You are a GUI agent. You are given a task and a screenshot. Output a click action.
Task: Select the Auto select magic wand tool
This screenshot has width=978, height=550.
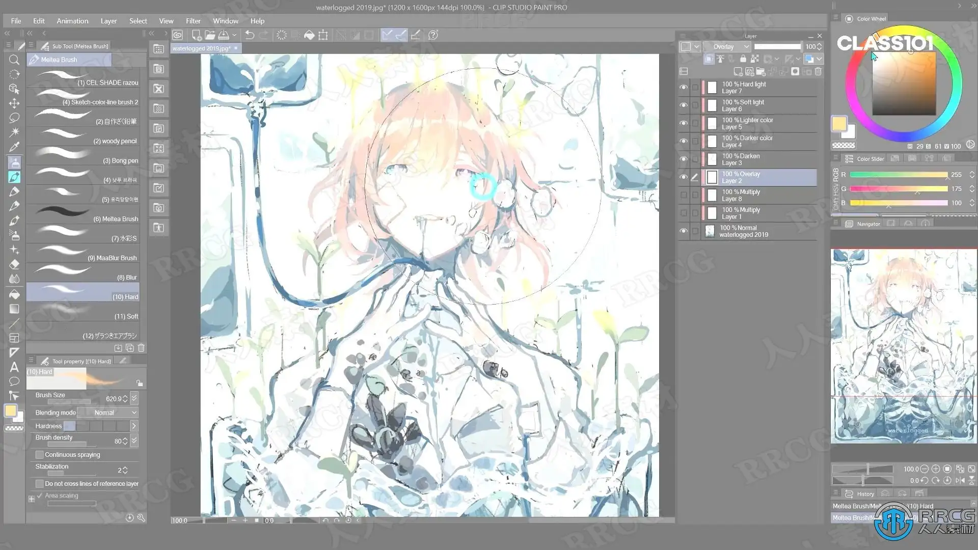tap(14, 132)
